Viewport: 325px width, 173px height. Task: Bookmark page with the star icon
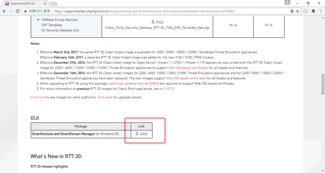pos(298,11)
